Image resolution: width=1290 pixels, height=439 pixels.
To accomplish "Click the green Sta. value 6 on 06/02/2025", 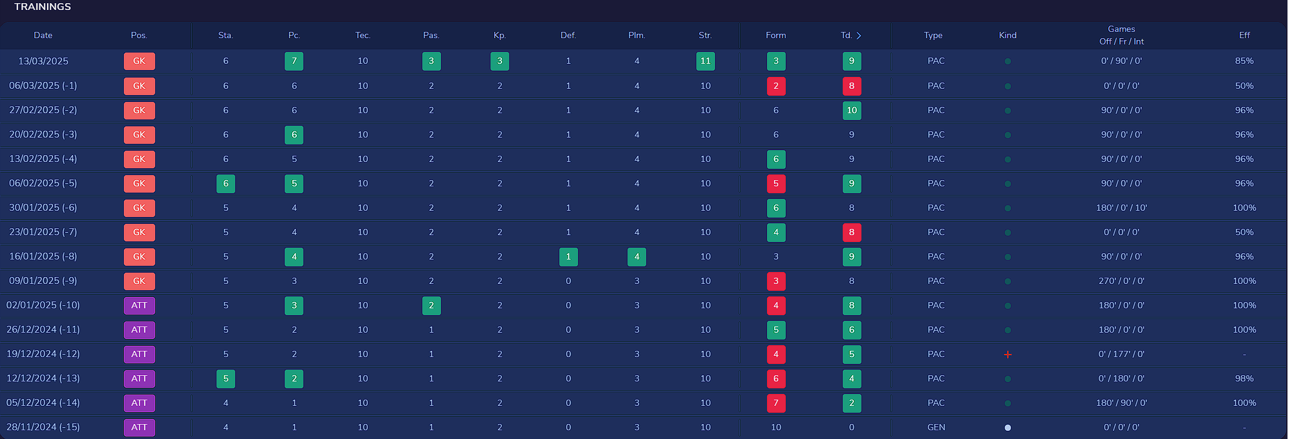I will (x=226, y=183).
